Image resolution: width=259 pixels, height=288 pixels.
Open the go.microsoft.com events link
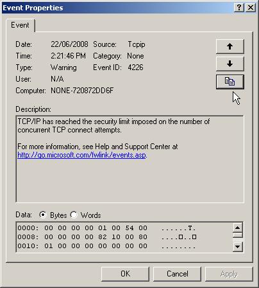tap(82, 155)
